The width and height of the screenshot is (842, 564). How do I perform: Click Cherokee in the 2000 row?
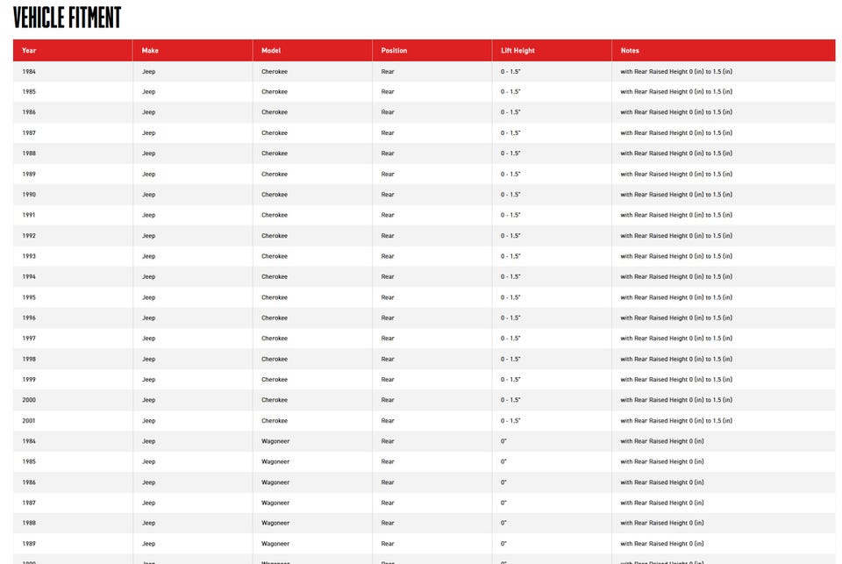[x=275, y=400]
